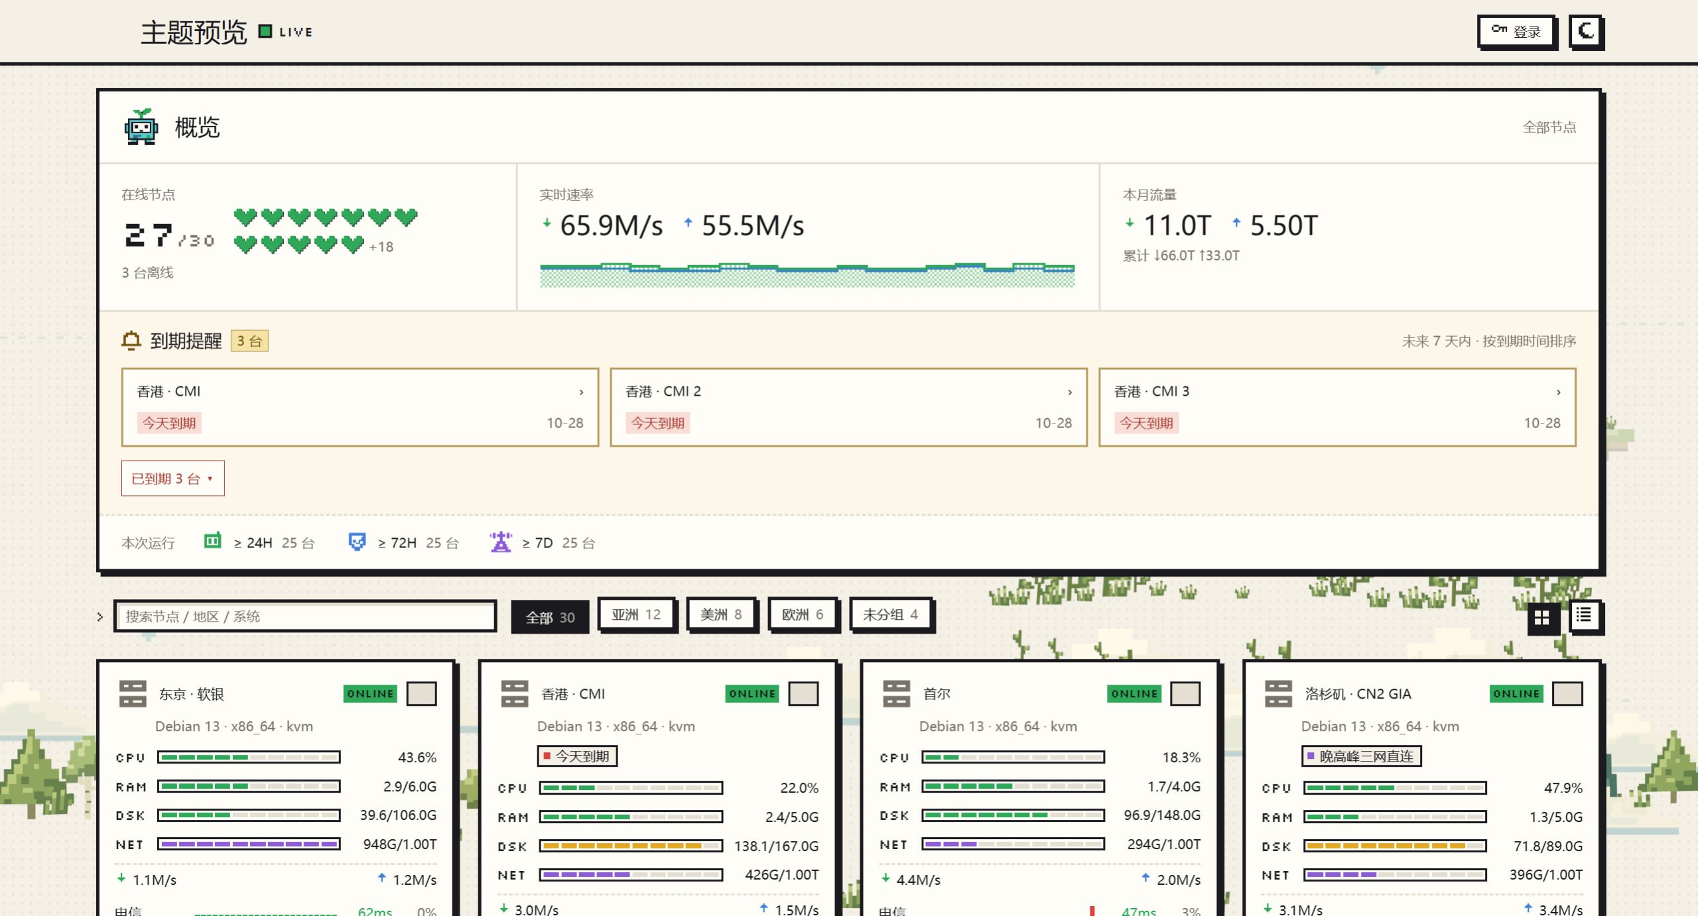
Task: Toggle dark mode with the moon icon
Action: coord(1586,31)
